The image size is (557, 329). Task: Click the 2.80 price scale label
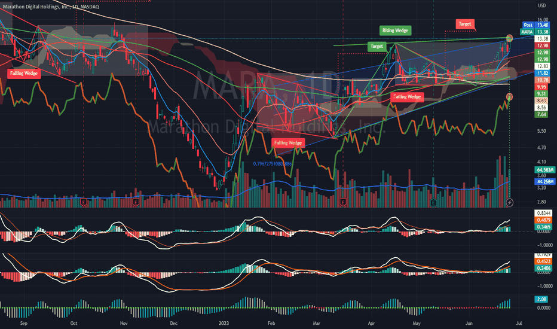pyautogui.click(x=541, y=202)
